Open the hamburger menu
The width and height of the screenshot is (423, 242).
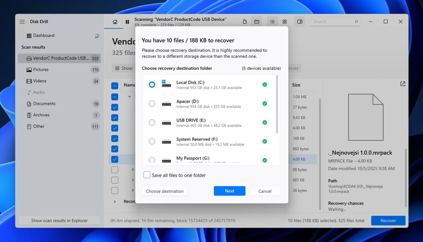click(22, 21)
